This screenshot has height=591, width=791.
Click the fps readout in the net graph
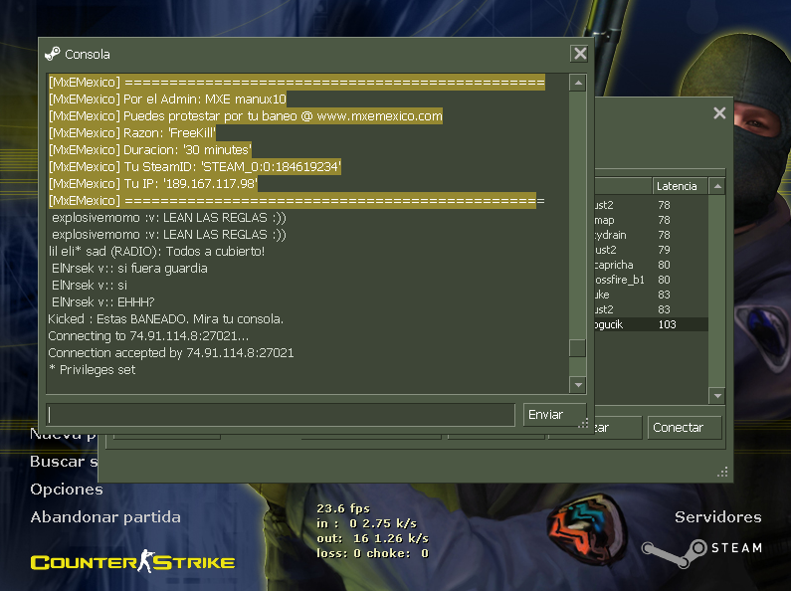[x=343, y=508]
